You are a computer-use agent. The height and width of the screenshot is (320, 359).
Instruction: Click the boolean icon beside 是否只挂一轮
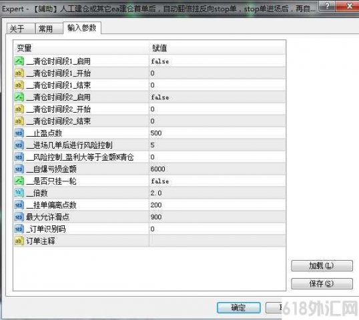coord(19,181)
